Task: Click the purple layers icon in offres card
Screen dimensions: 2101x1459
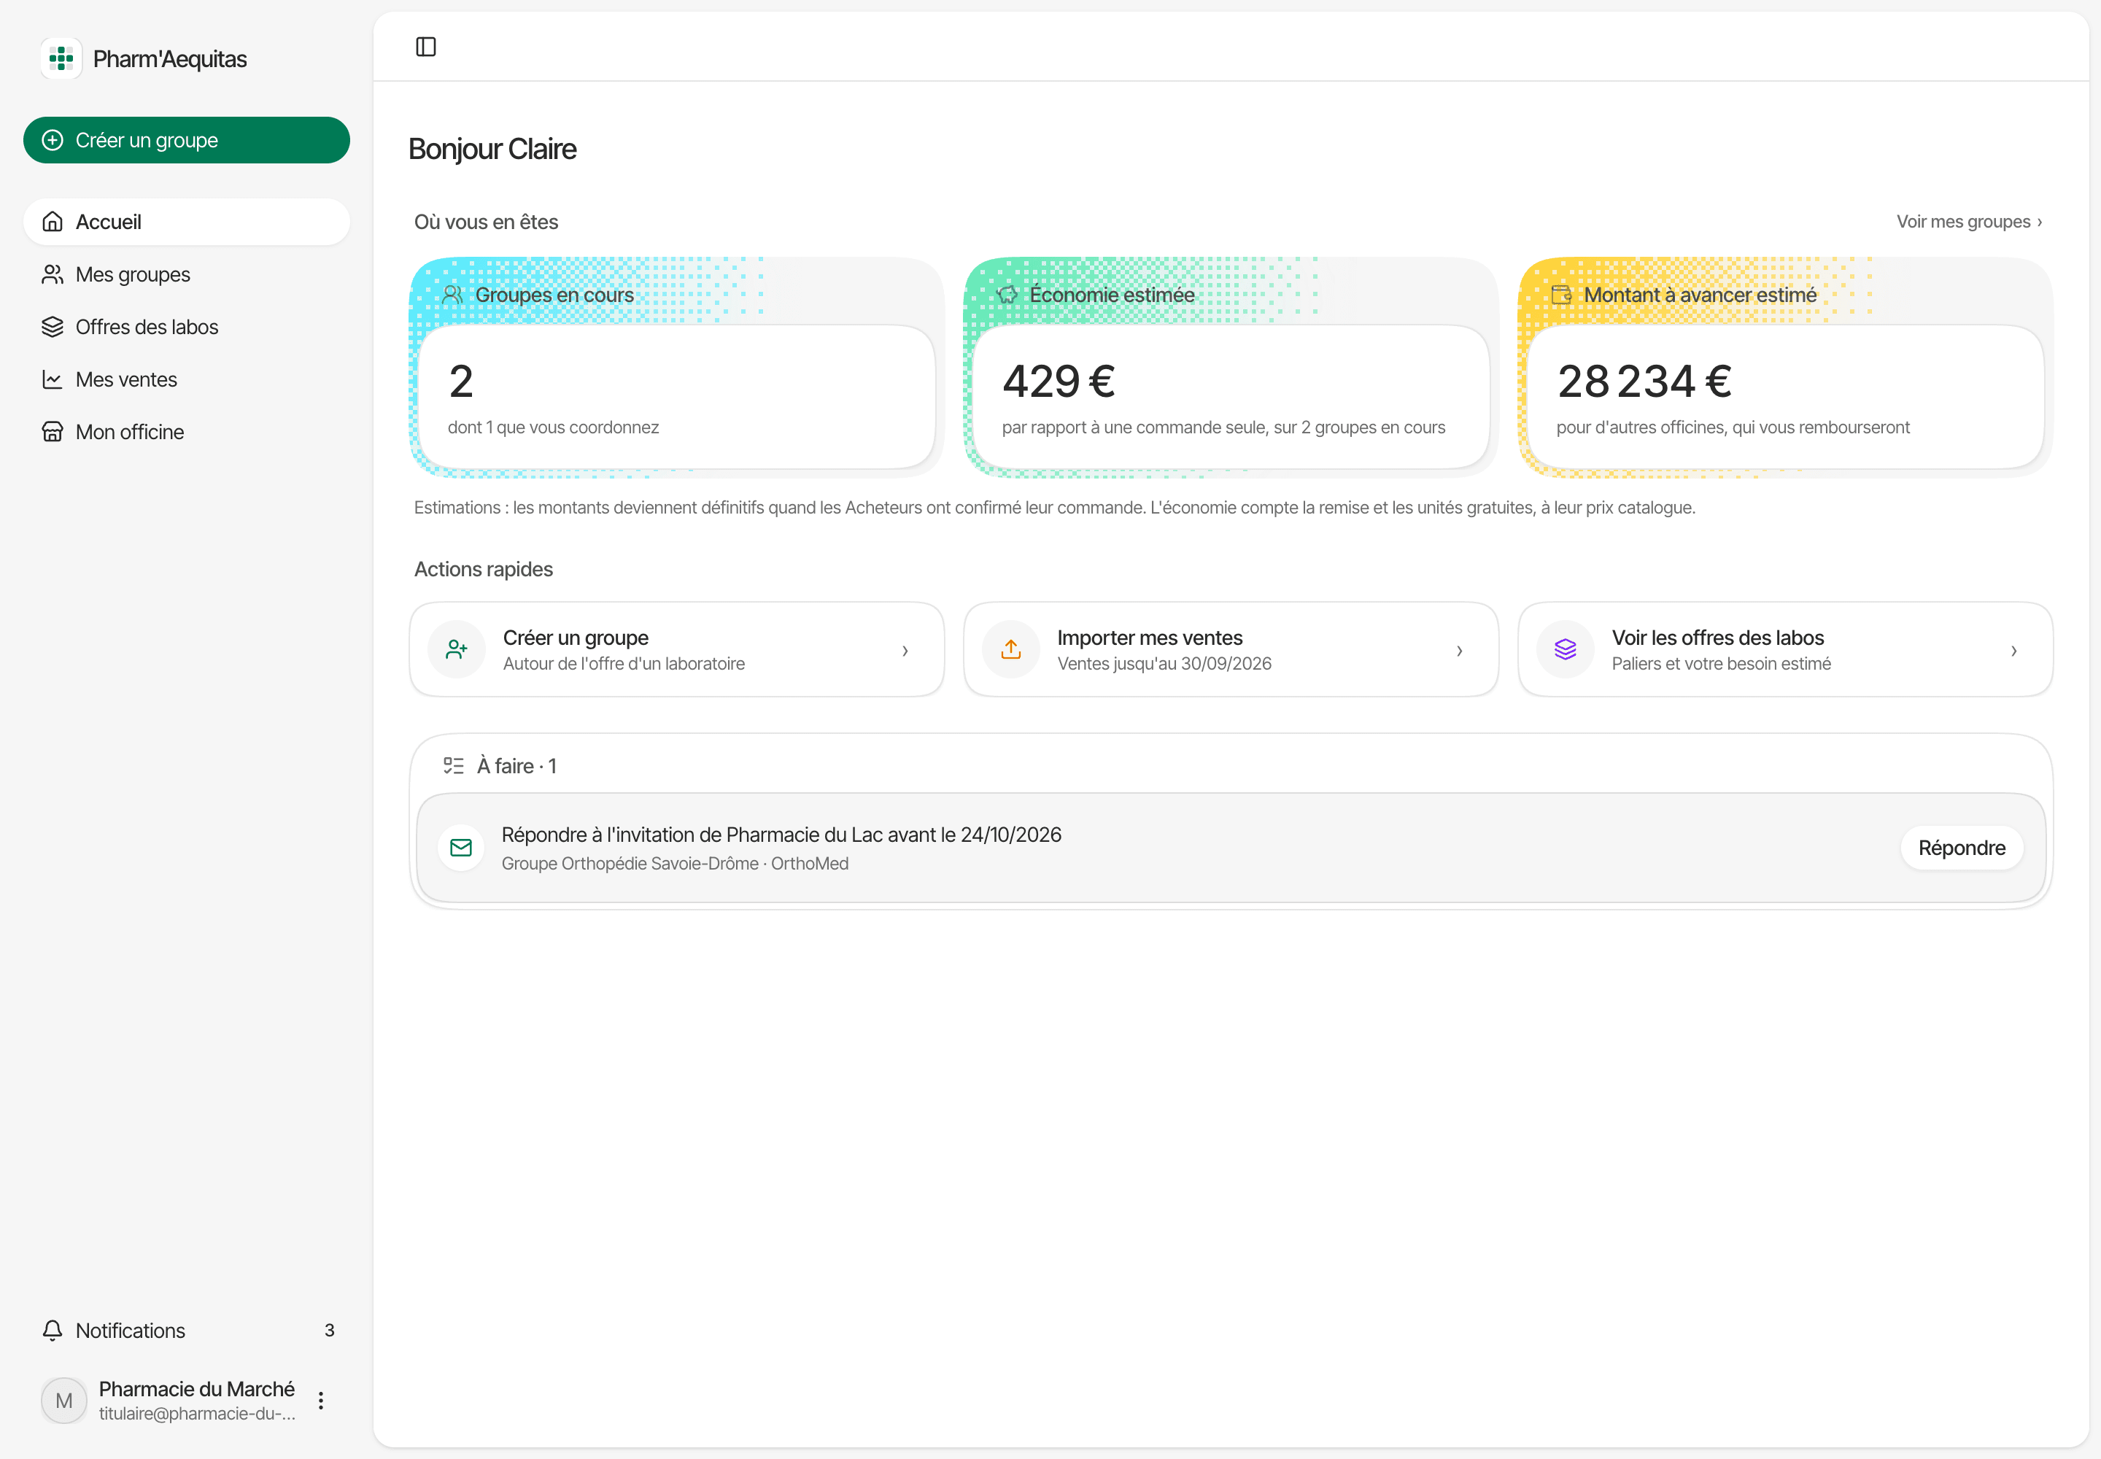Action: tap(1566, 649)
